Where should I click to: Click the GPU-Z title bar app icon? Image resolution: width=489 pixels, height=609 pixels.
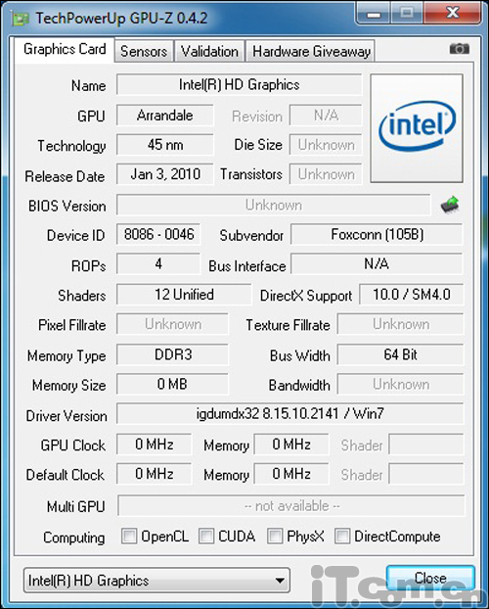21,19
